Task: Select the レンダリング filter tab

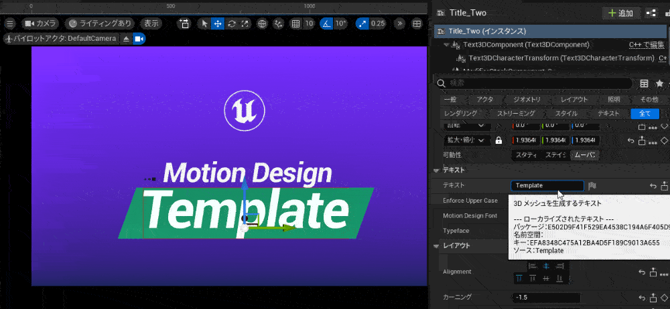Action: pyautogui.click(x=460, y=114)
